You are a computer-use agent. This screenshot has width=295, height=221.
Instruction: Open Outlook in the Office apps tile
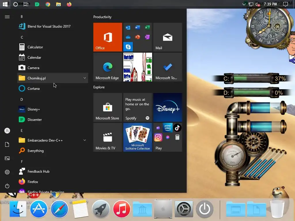(x=128, y=28)
